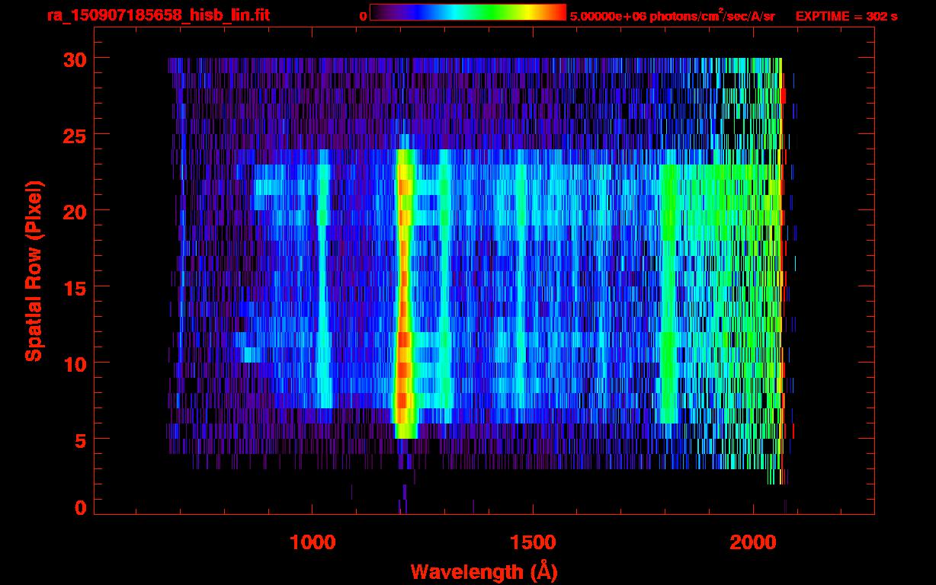
Task: Click the file name ra_150907185658_hisb_lin.fit
Action: click(x=158, y=15)
